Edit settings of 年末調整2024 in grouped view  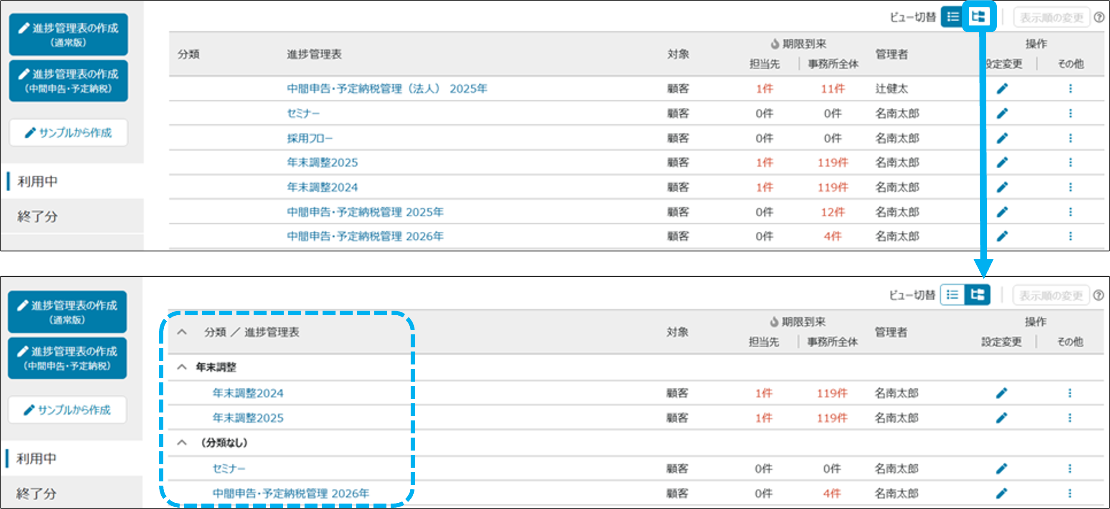point(1001,393)
